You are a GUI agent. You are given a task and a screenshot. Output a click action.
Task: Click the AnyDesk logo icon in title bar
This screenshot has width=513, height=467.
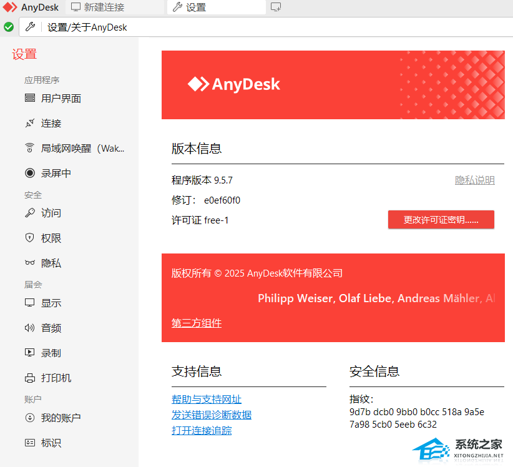(x=10, y=7)
